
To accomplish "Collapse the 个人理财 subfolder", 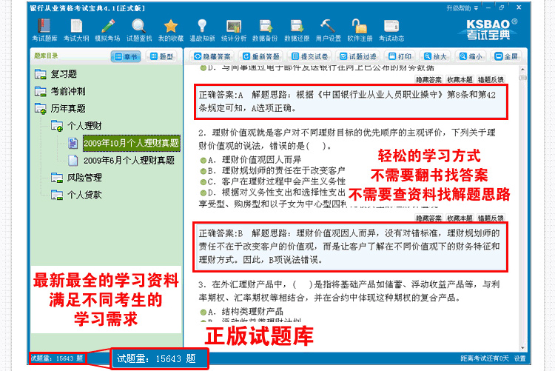I will 76,126.
